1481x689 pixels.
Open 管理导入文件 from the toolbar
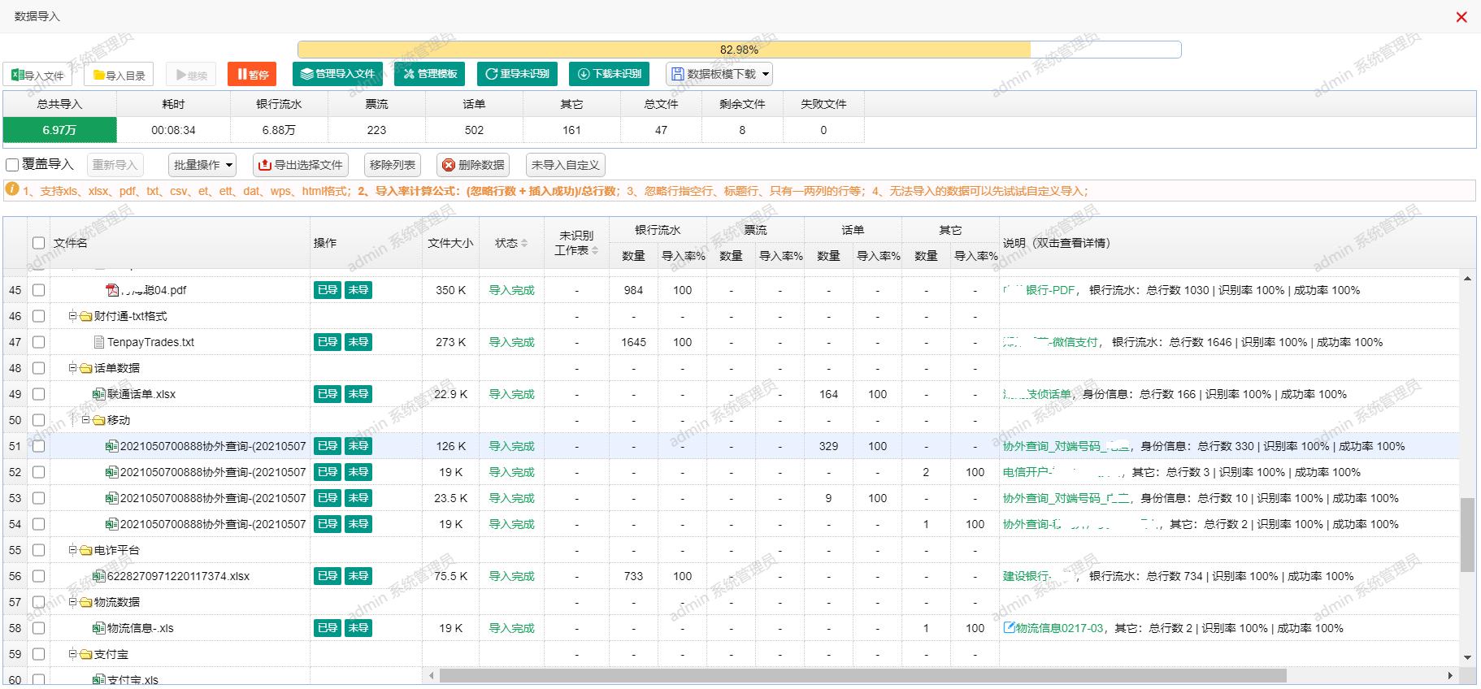(337, 74)
